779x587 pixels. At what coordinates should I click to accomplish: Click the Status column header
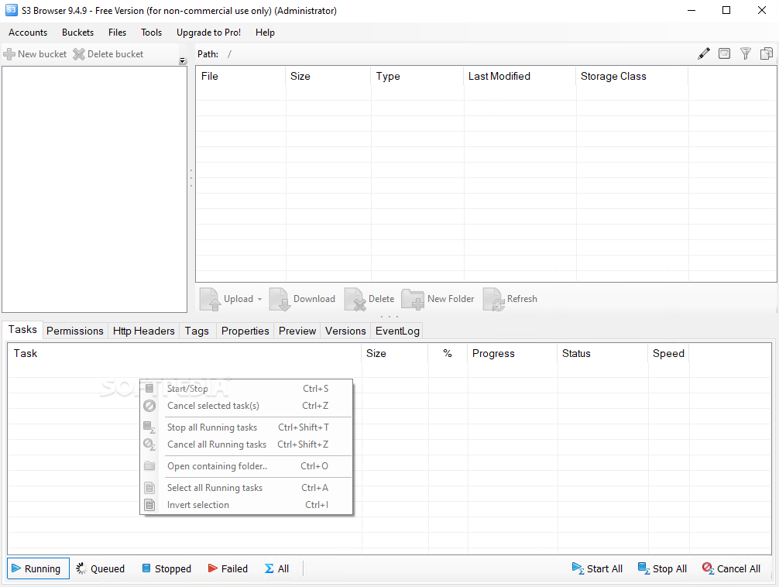603,353
